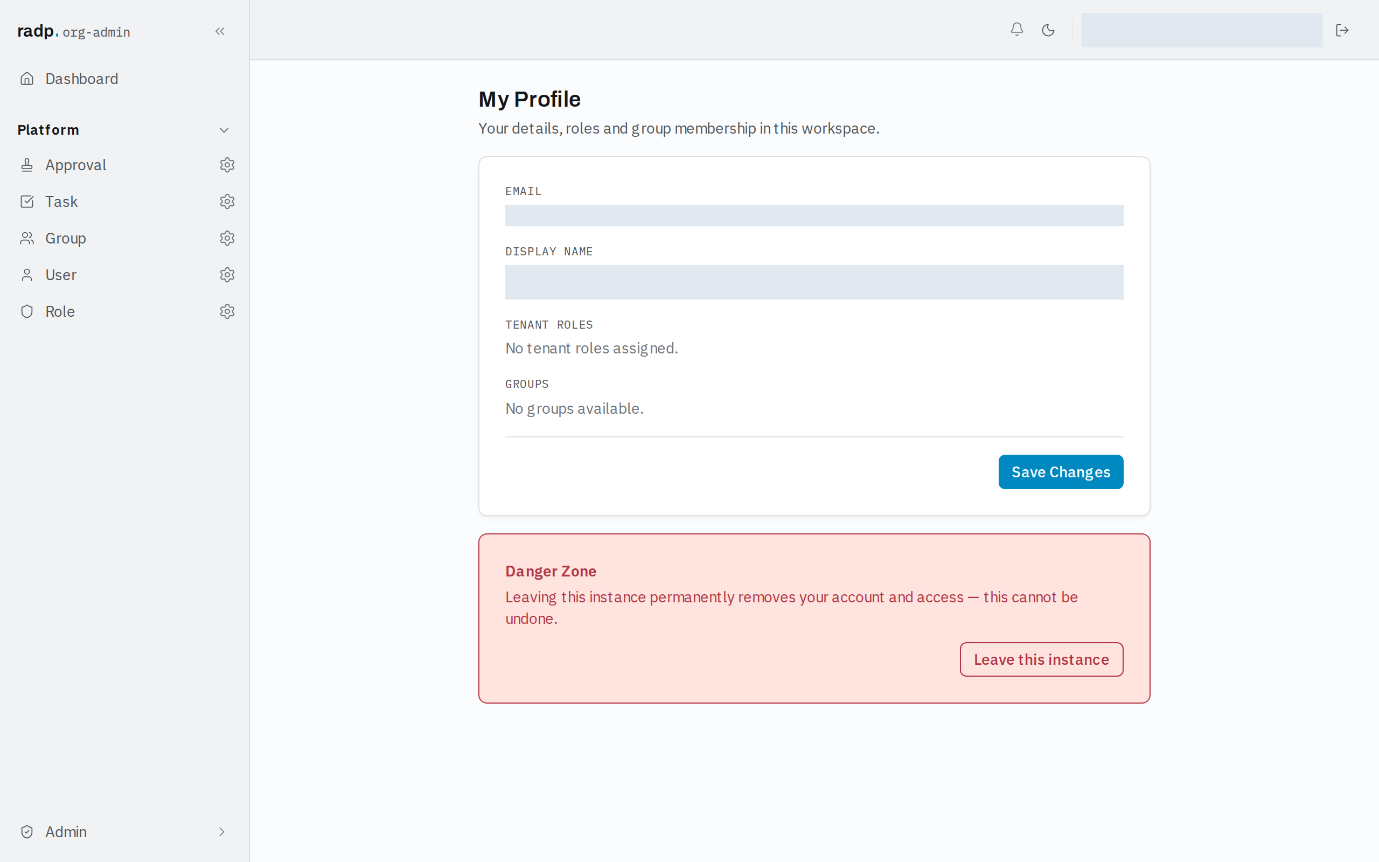The height and width of the screenshot is (862, 1379).
Task: Collapse the sidebar with double-chevron icon
Action: point(220,31)
